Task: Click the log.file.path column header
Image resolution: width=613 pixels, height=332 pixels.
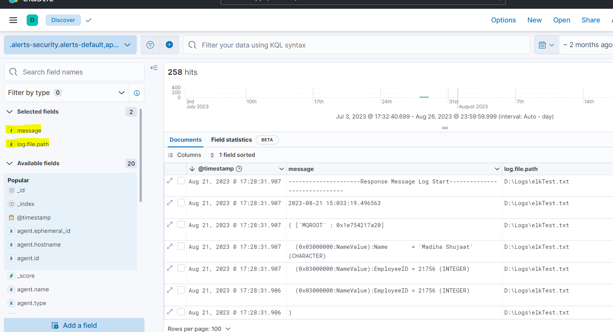Action: pos(521,169)
